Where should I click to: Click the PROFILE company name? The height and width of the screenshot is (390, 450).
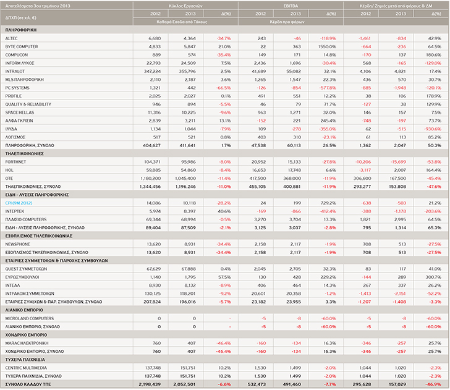(14, 96)
